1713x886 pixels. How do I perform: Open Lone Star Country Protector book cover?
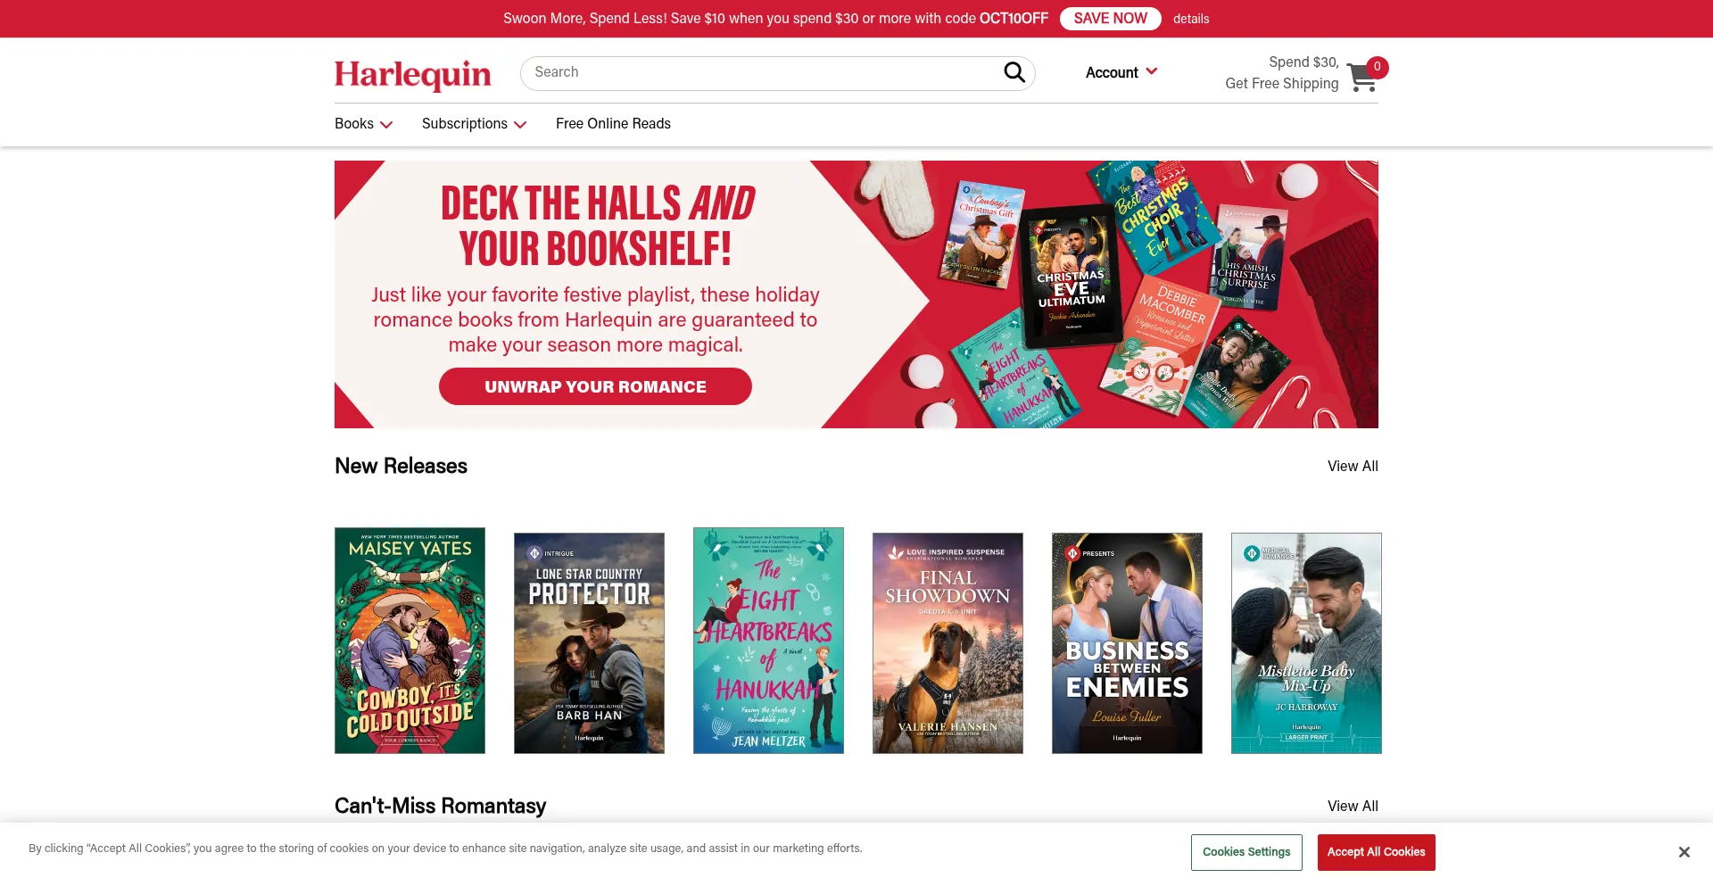pos(589,643)
